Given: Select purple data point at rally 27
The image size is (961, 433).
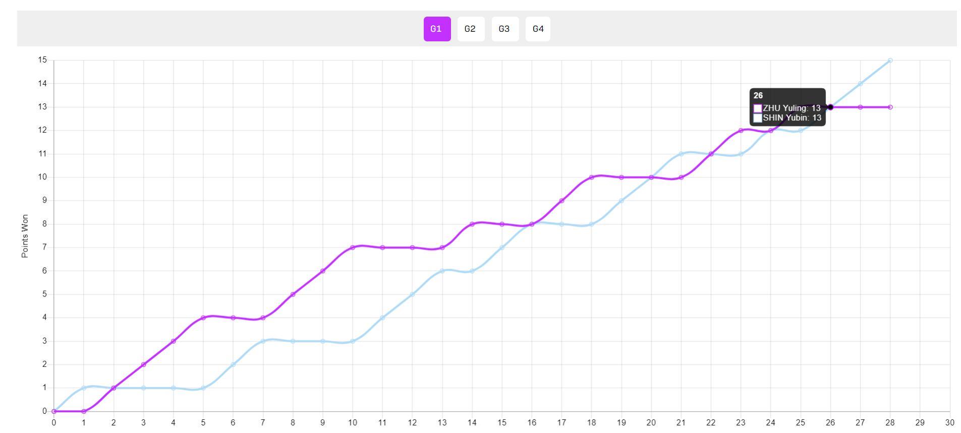Looking at the screenshot, I should [x=860, y=107].
